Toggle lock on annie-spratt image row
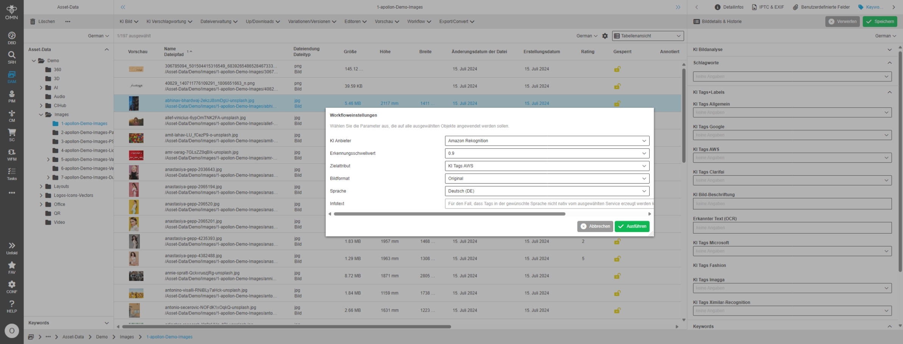903x344 pixels. (x=617, y=276)
